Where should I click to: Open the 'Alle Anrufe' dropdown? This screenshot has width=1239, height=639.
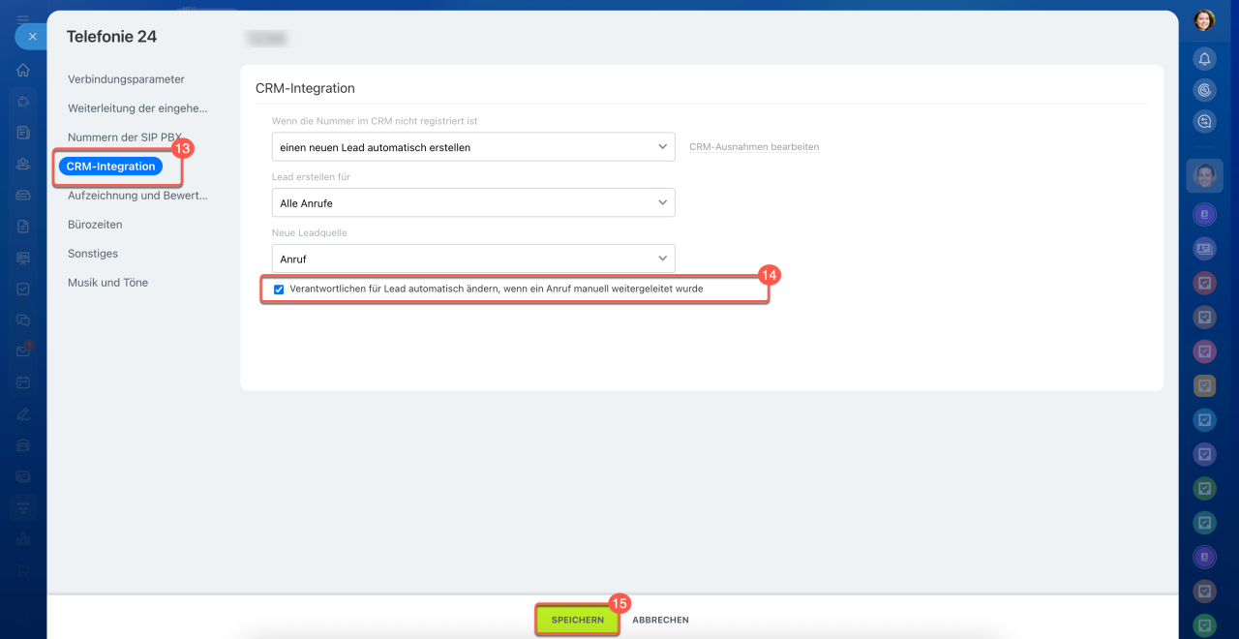point(473,203)
